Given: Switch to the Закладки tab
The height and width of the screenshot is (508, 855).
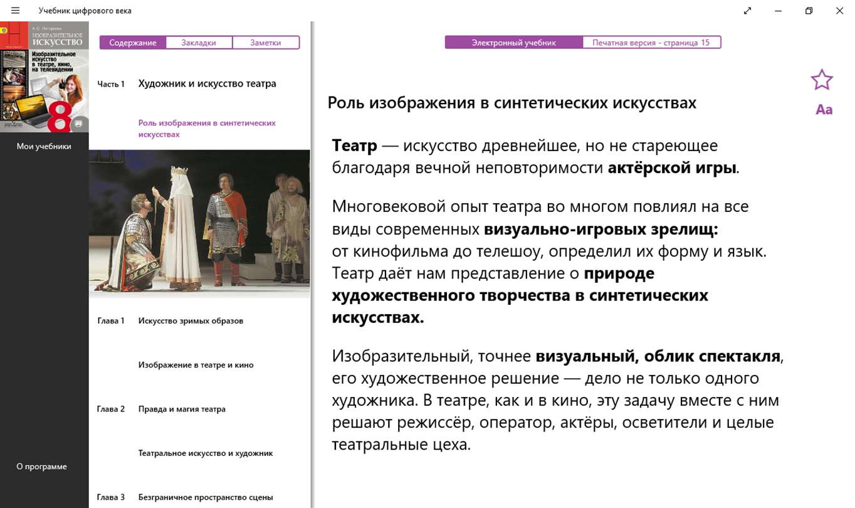Looking at the screenshot, I should coord(199,43).
